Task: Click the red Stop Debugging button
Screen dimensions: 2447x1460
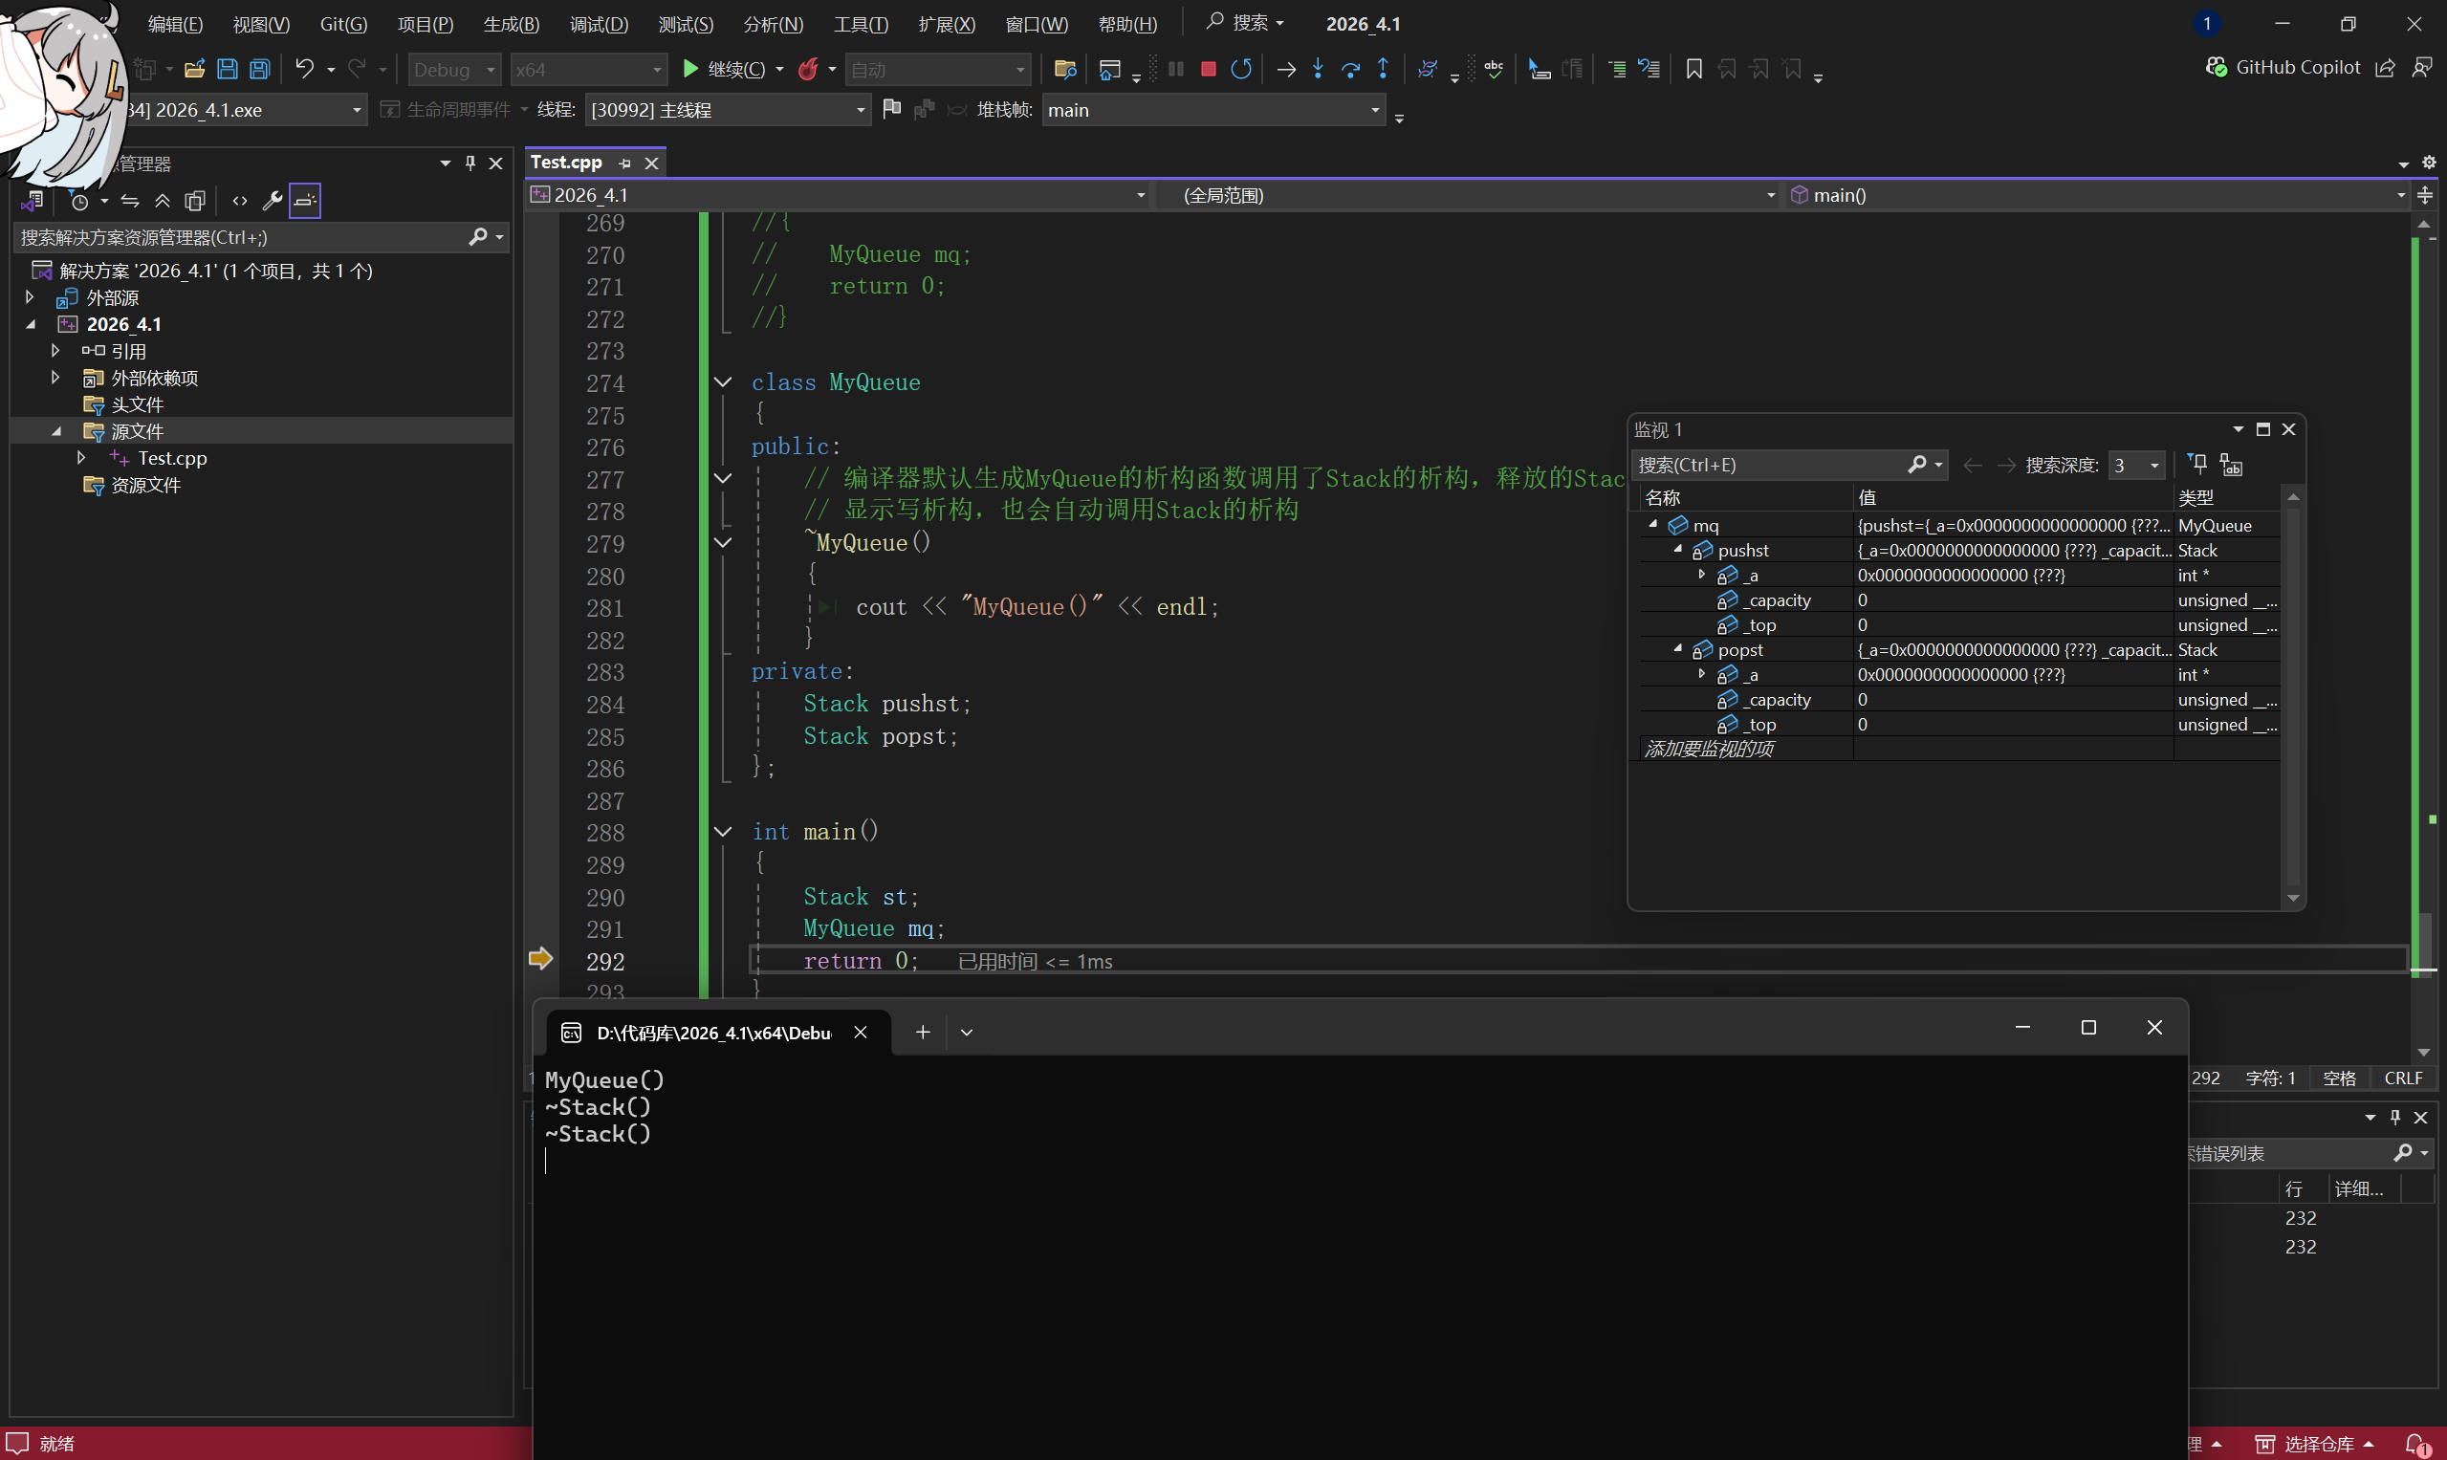Action: click(1209, 69)
